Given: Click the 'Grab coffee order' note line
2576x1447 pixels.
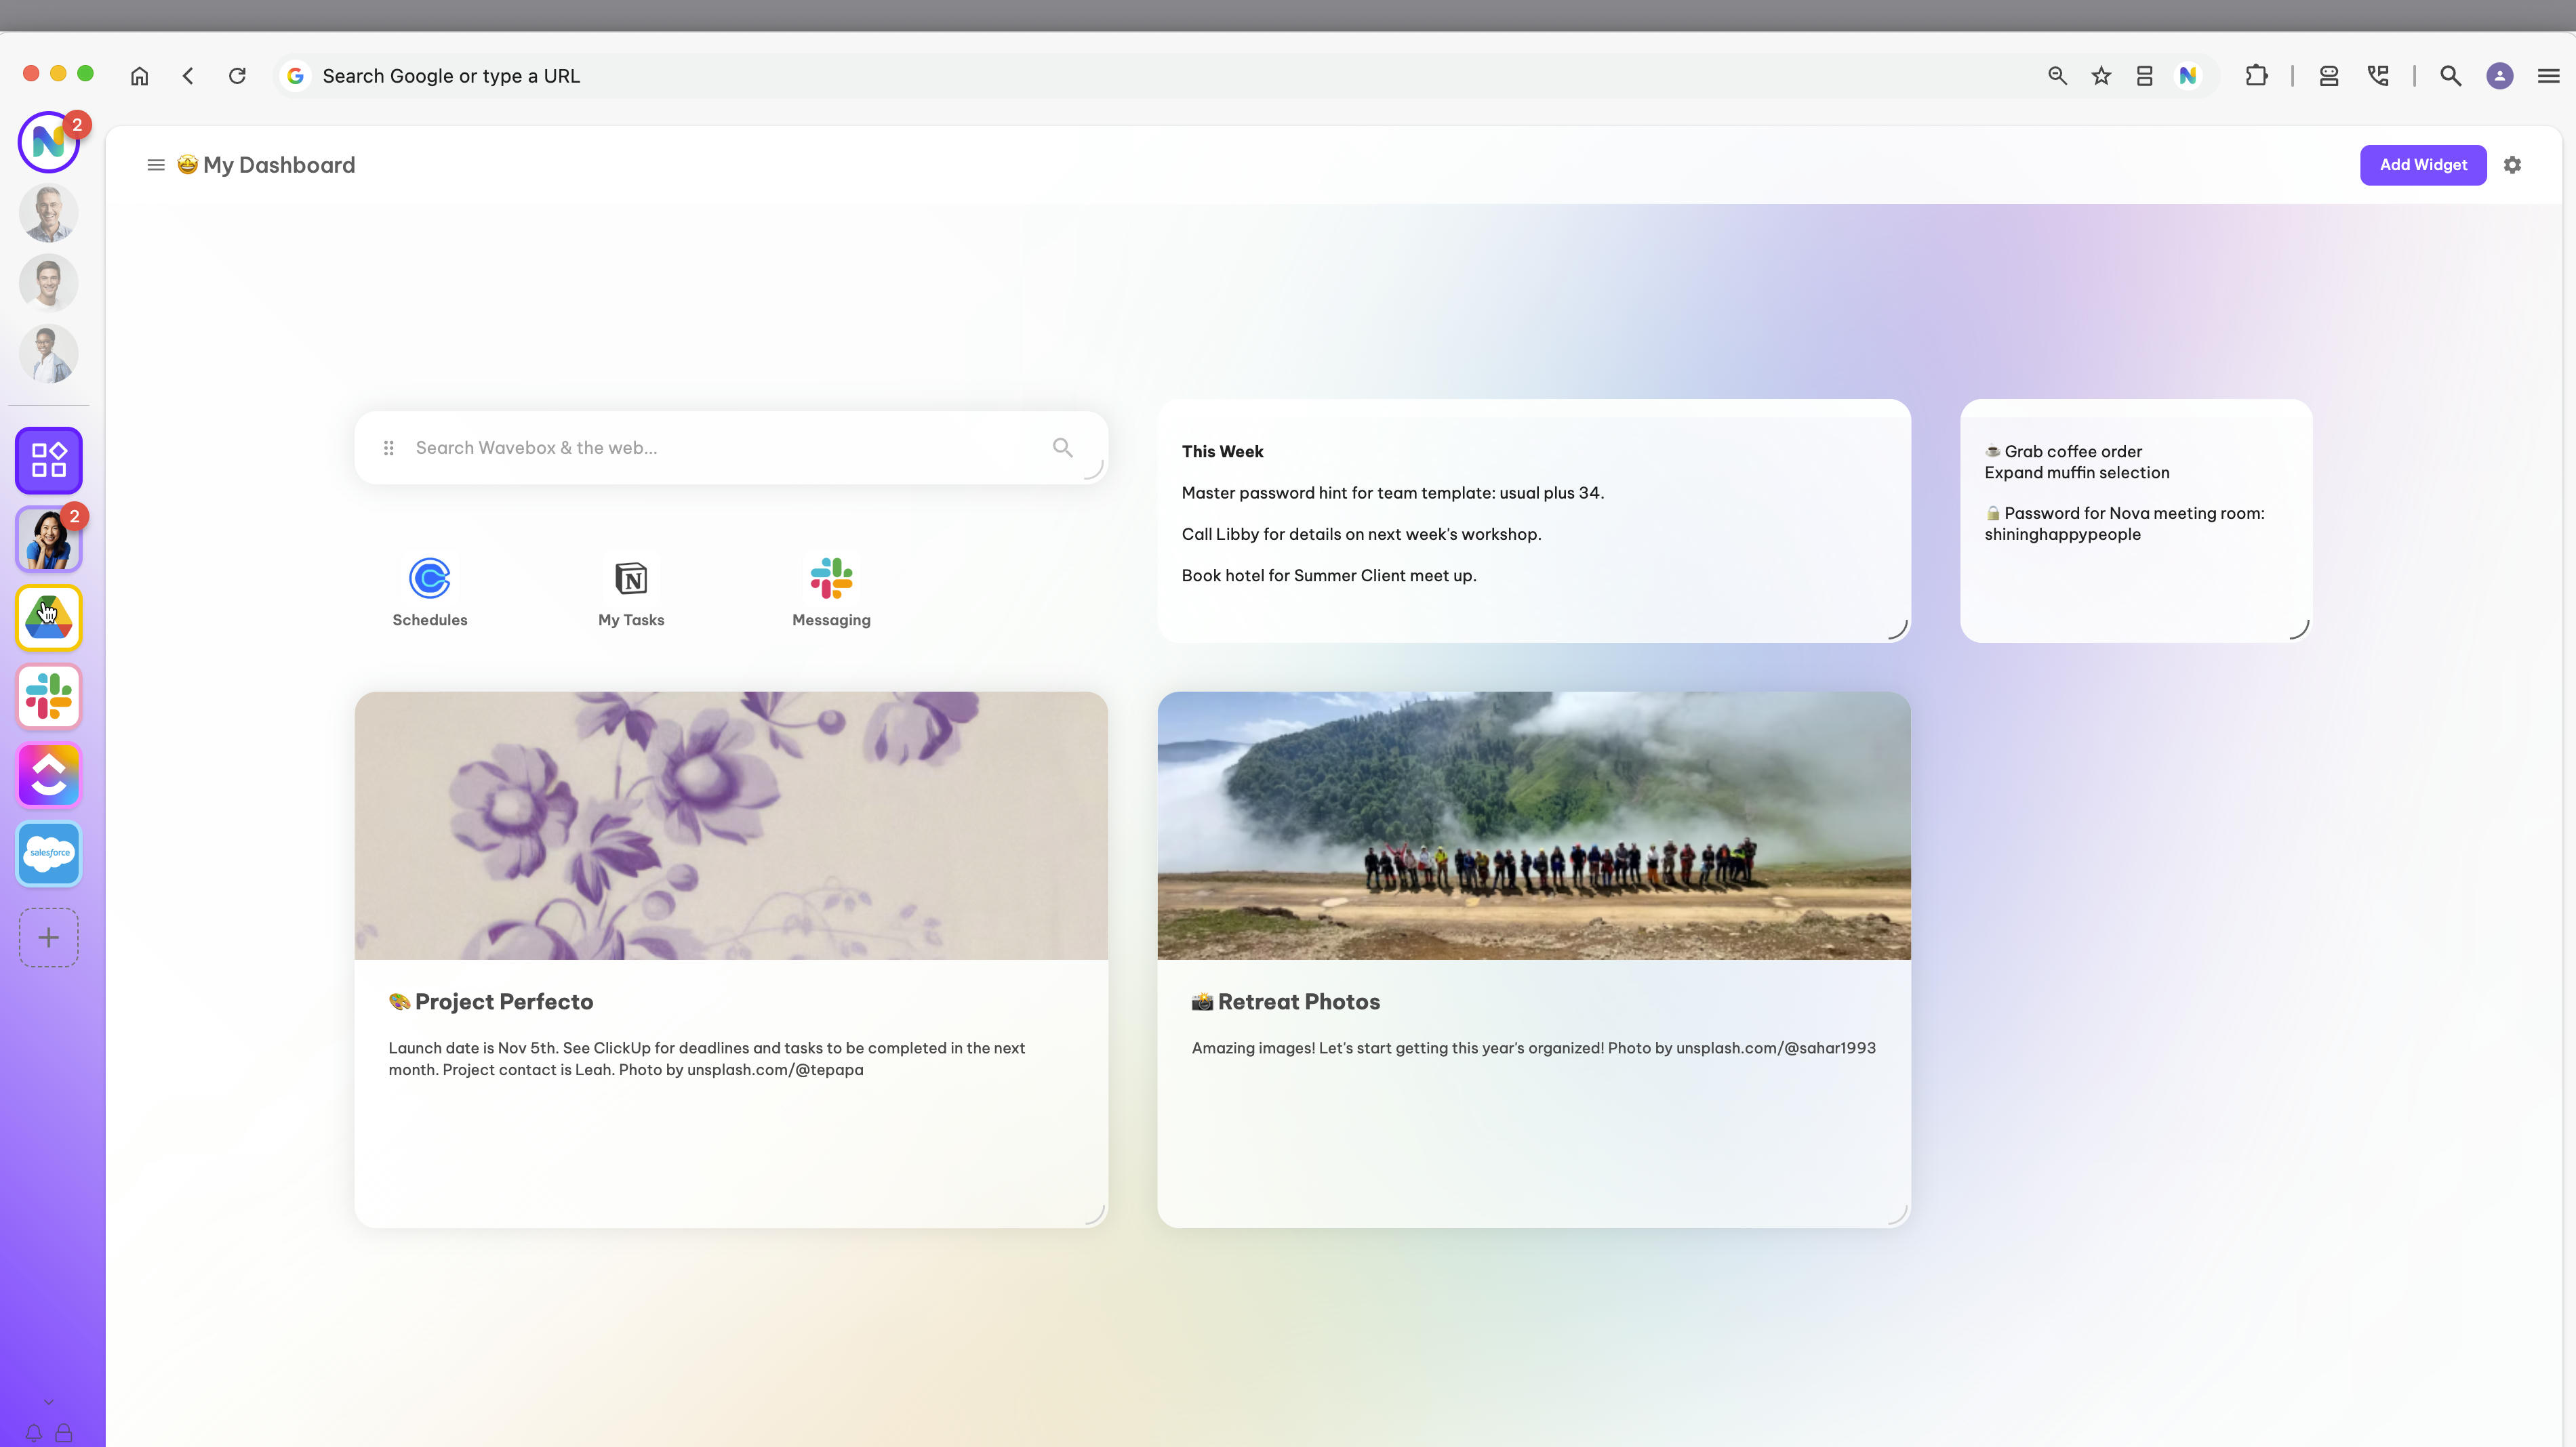Looking at the screenshot, I should pos(2063,452).
